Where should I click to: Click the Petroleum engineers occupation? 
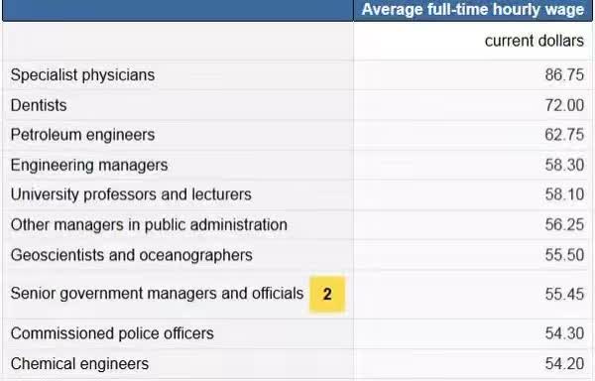click(x=82, y=135)
